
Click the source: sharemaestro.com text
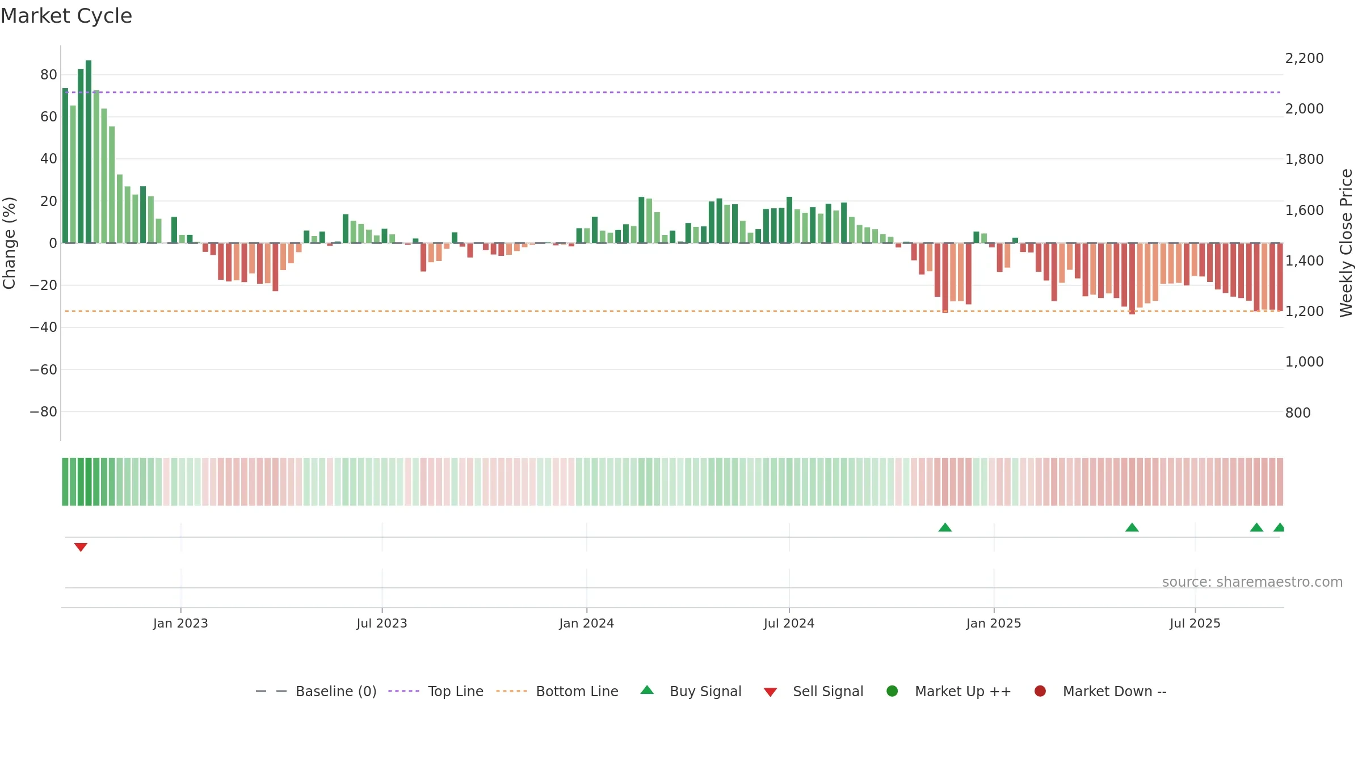point(1252,582)
